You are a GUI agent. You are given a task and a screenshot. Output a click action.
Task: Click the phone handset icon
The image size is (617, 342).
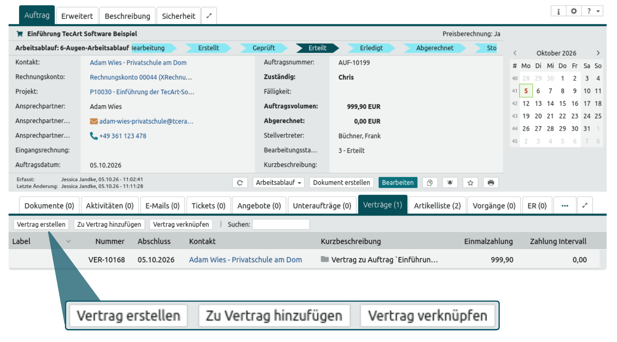point(94,136)
